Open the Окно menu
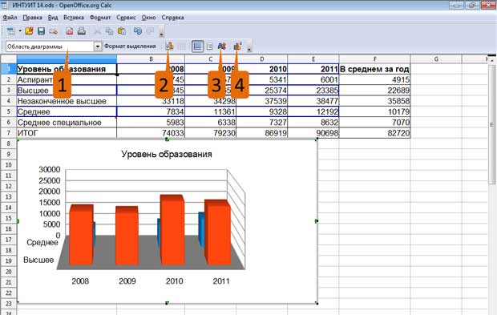This screenshot has width=497, height=315. point(148,18)
